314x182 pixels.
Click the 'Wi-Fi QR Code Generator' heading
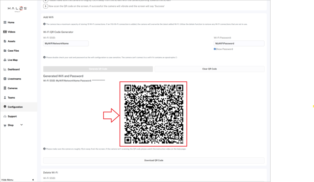pyautogui.click(x=58, y=32)
